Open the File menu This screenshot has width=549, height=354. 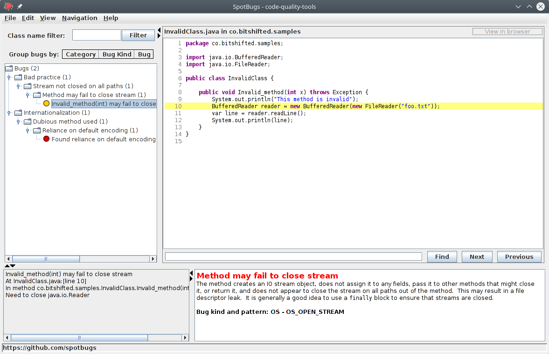tap(10, 18)
